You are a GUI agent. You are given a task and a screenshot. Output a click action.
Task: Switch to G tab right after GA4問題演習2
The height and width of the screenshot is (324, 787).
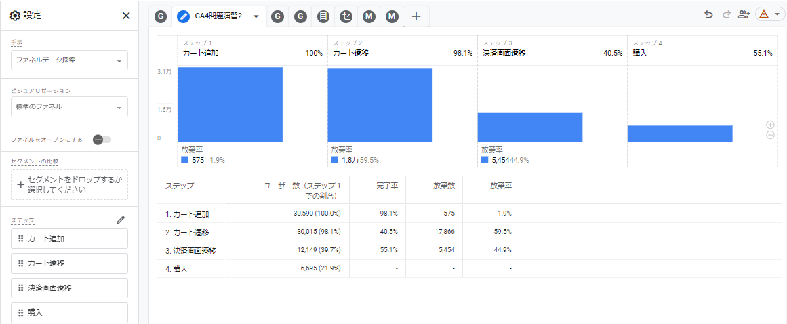pyautogui.click(x=277, y=16)
